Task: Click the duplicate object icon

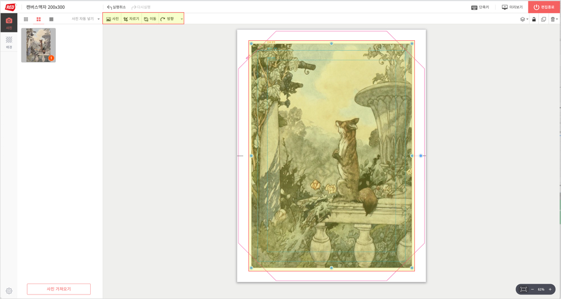Action: (543, 19)
